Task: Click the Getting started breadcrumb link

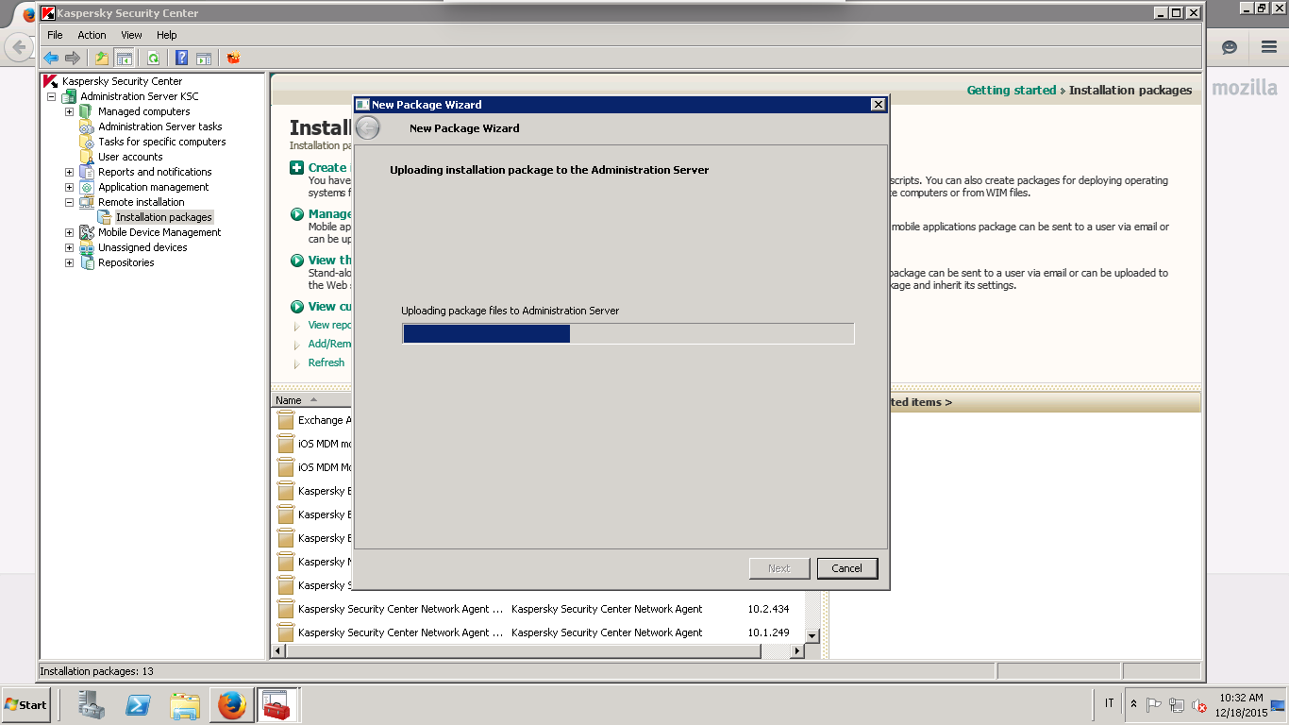Action: 1012,91
